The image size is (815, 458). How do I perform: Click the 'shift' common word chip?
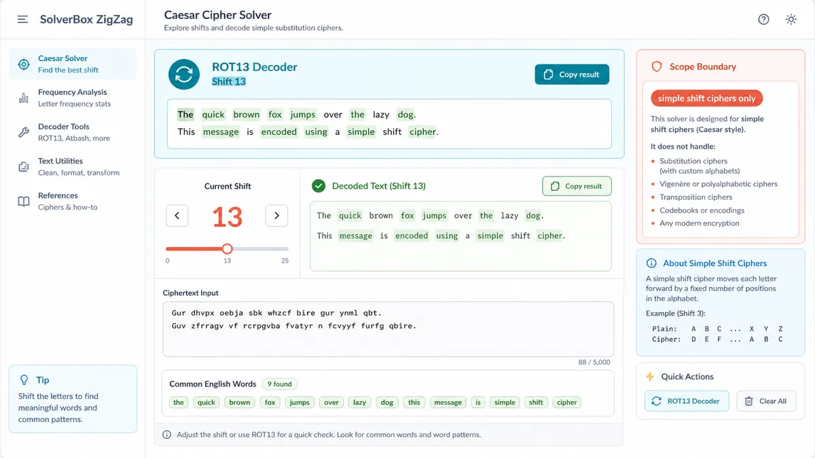click(537, 402)
